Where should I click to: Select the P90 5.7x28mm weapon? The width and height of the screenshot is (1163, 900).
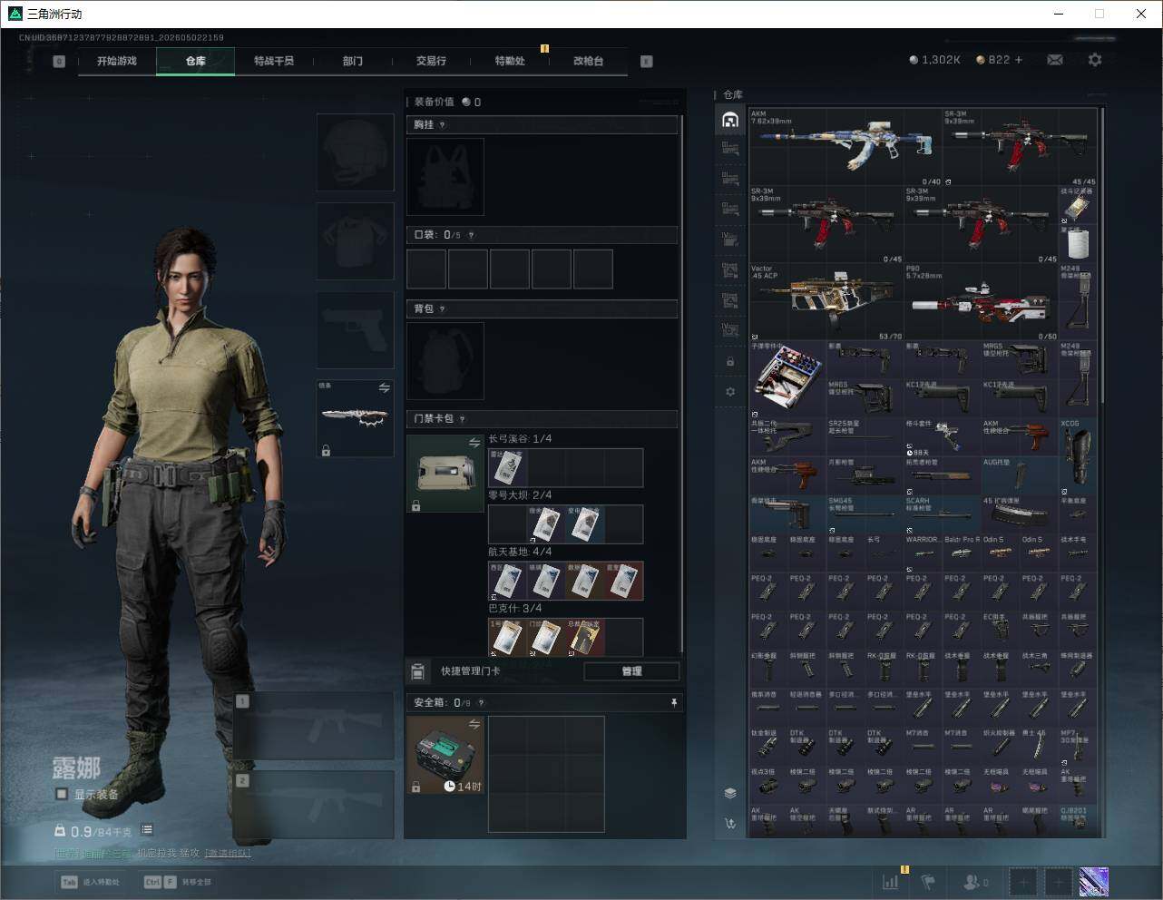[x=981, y=302]
